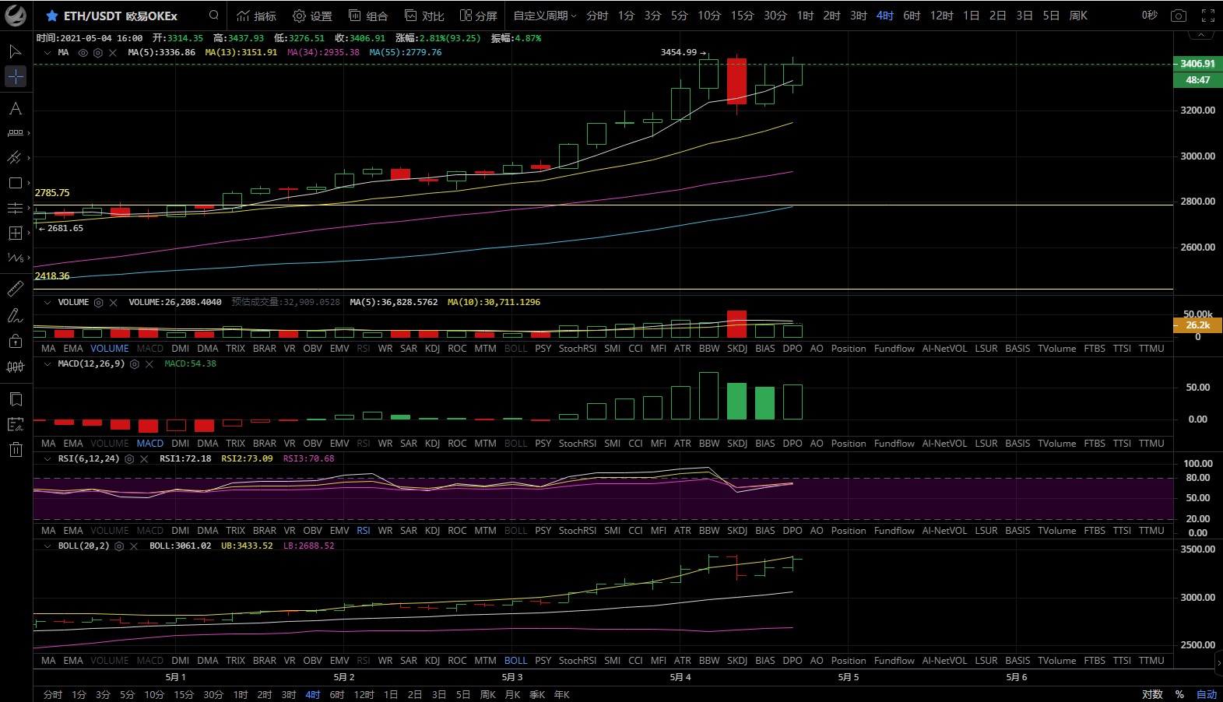The height and width of the screenshot is (702, 1223).
Task: Collapse the BOLL indicator panel
Action: 47,546
